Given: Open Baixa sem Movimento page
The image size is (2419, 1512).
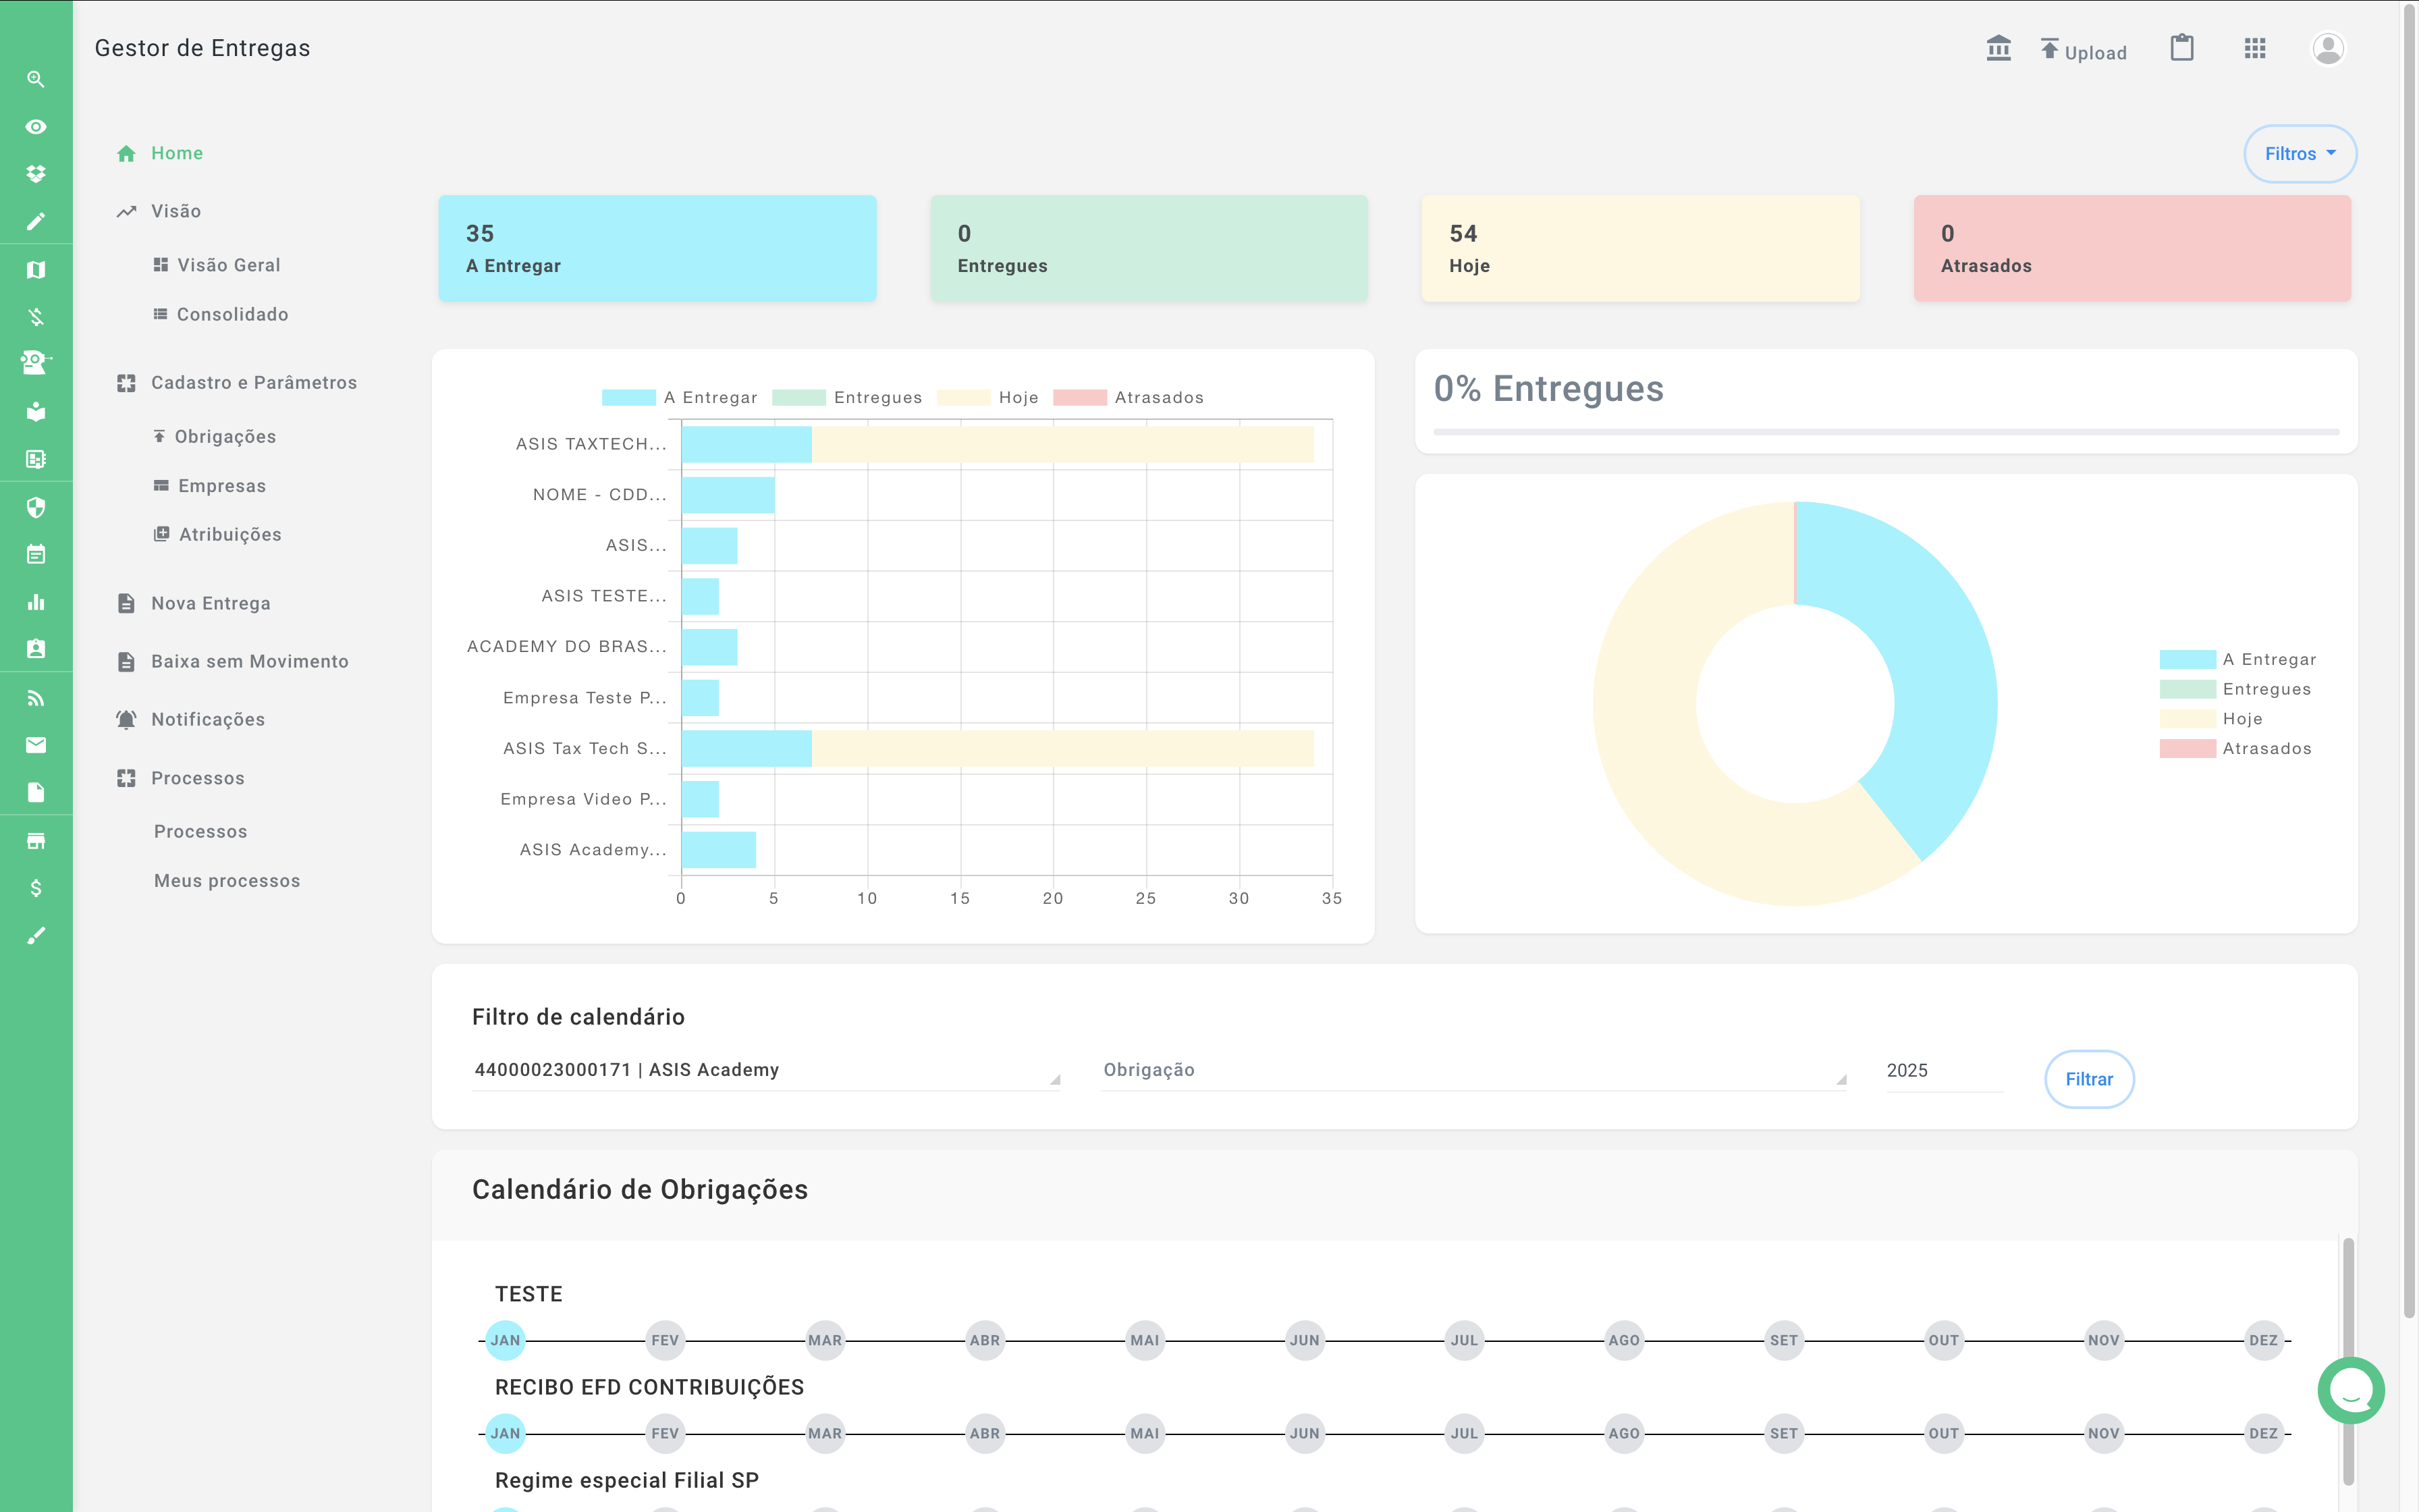Looking at the screenshot, I should pyautogui.click(x=233, y=661).
